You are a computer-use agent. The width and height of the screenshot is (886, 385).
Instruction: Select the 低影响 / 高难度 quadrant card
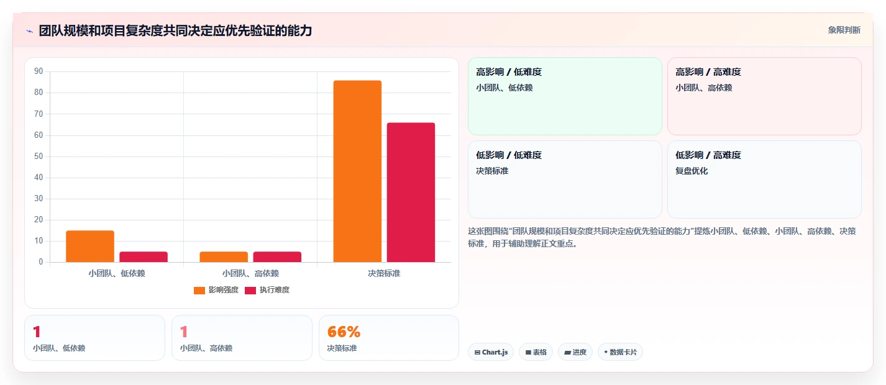[764, 179]
